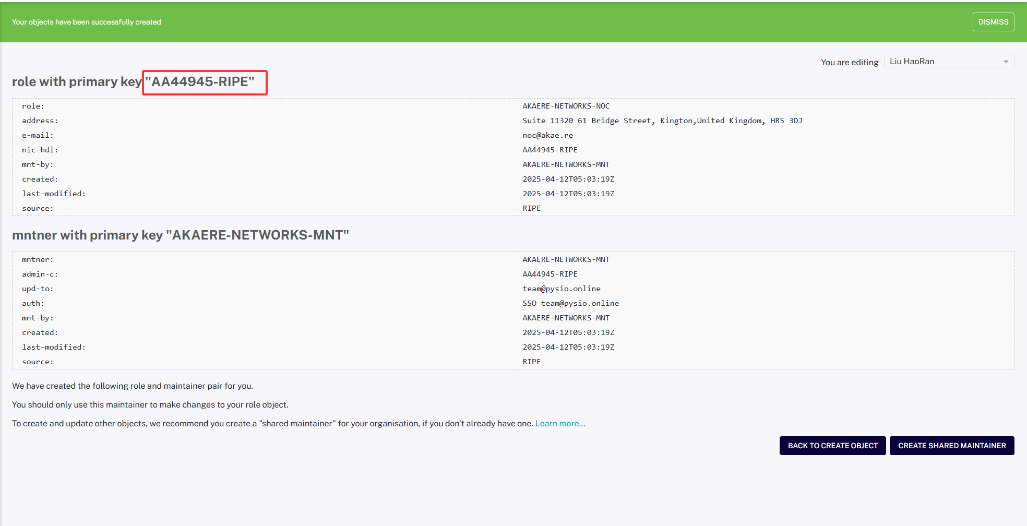Click the created timestamp in role object
1027x526 pixels.
[x=568, y=179]
